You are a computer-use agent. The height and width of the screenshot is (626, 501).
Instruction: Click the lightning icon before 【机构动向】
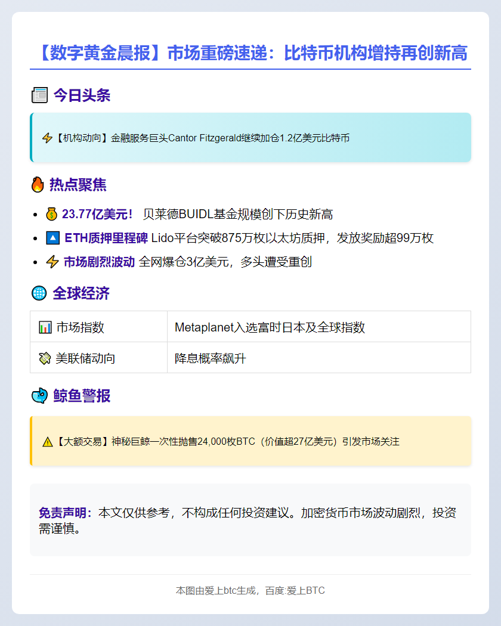coord(47,138)
